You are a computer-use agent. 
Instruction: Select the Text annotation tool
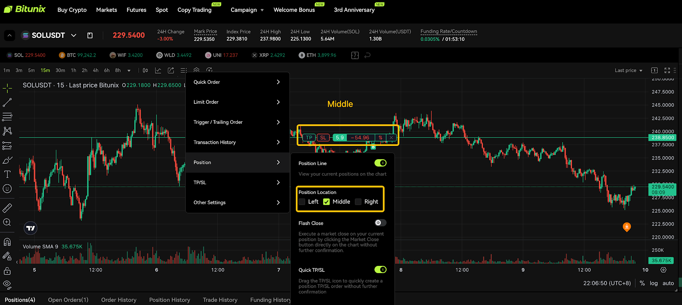(7, 174)
